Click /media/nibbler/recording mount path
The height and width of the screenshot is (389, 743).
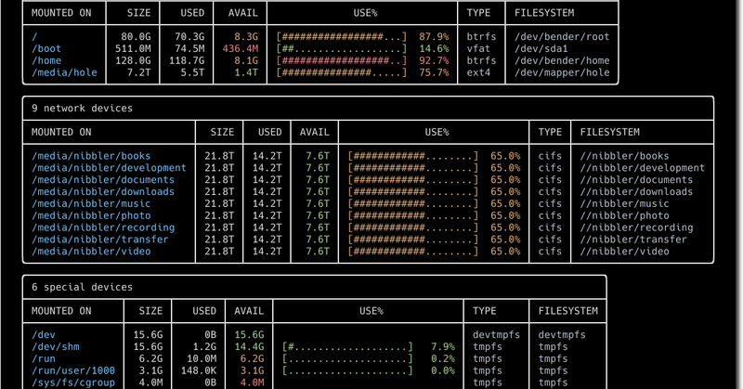(x=103, y=227)
